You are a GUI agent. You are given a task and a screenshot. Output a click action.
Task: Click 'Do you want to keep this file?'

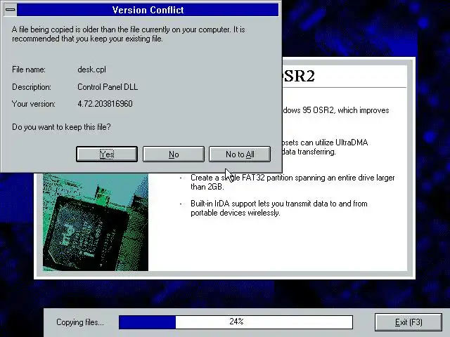61,127
